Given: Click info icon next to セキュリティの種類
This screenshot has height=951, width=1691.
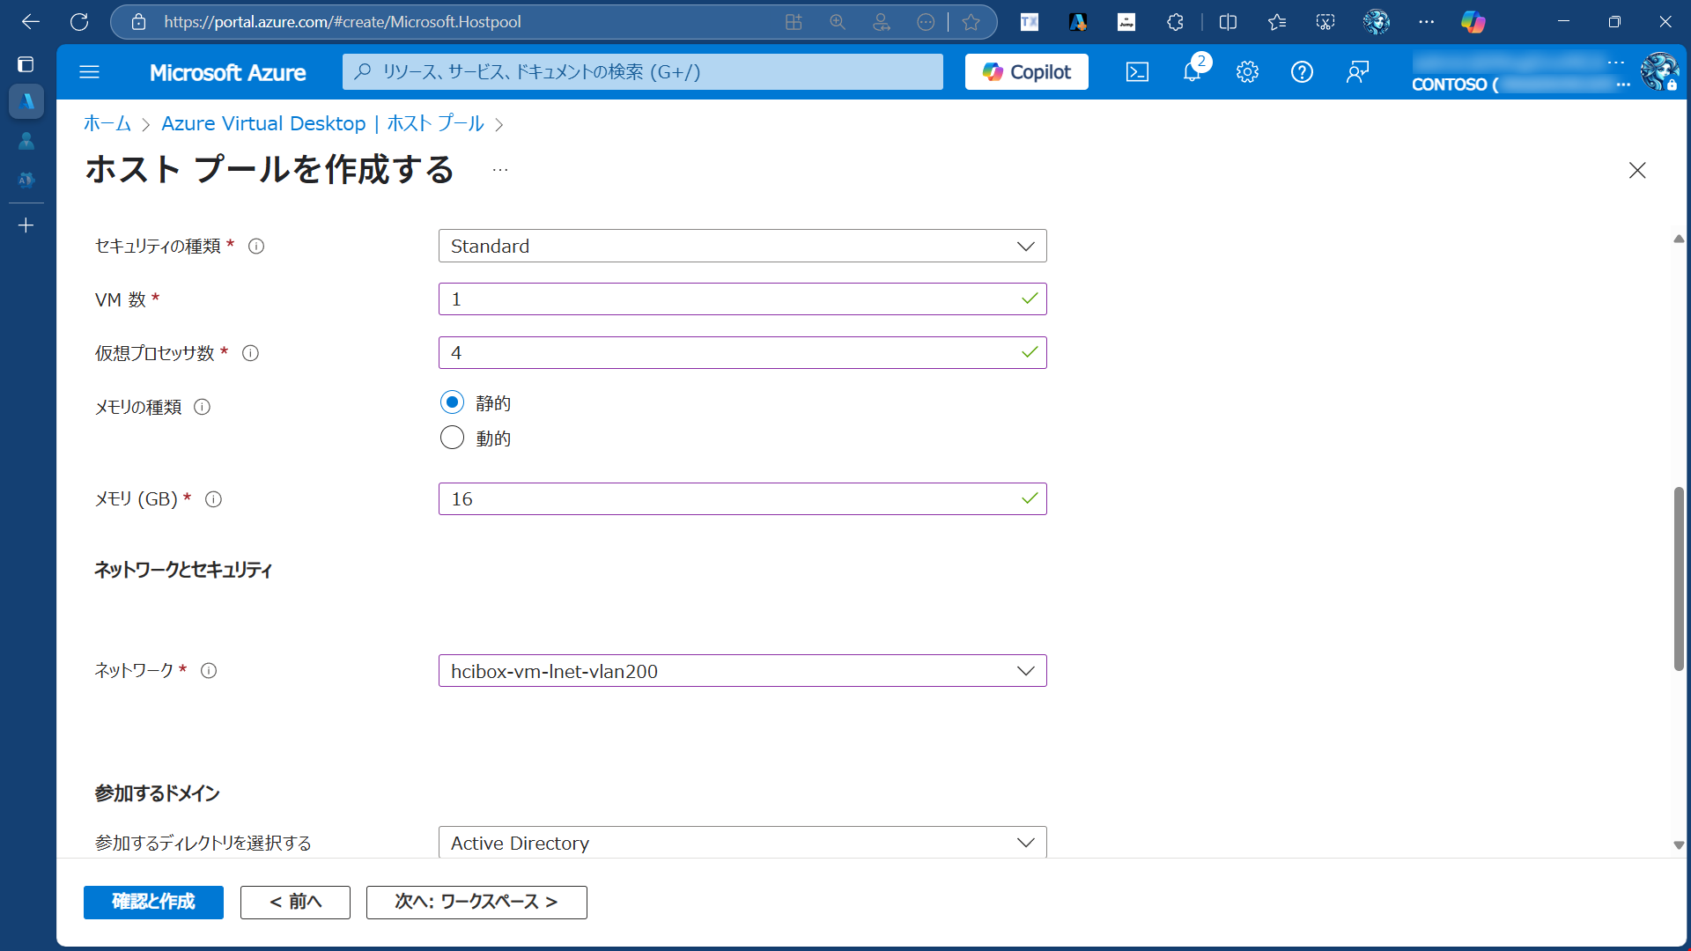Looking at the screenshot, I should (x=256, y=247).
